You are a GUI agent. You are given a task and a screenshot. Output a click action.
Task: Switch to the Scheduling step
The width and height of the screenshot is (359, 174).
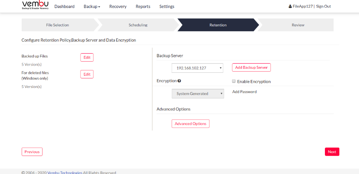(138, 25)
